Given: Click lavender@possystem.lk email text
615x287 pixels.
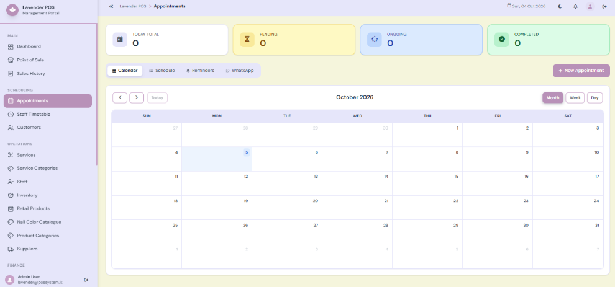Looking at the screenshot, I should tap(39, 282).
